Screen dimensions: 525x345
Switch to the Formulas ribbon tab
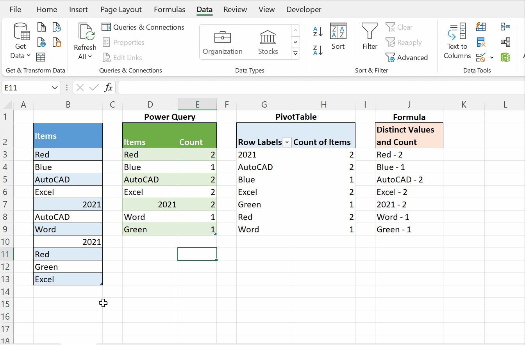click(x=170, y=9)
